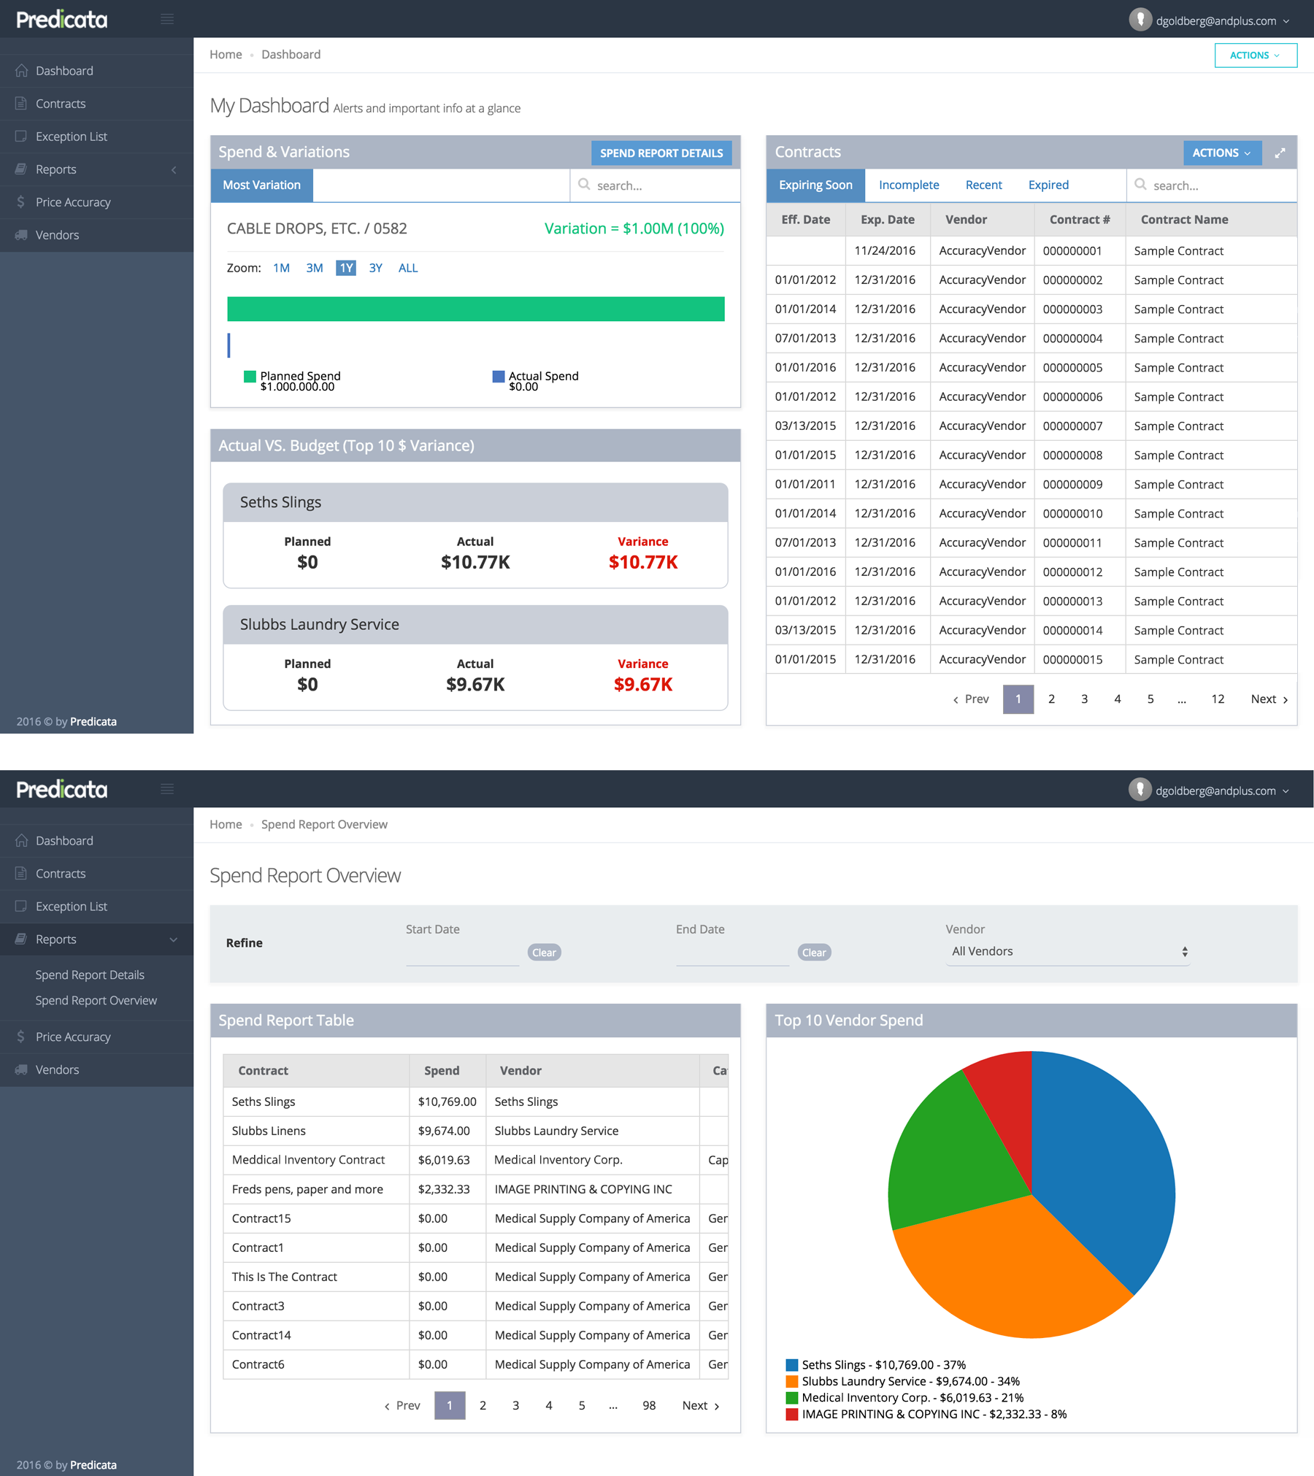Clear the End Date field
This screenshot has height=1476, width=1314.
pyautogui.click(x=814, y=953)
